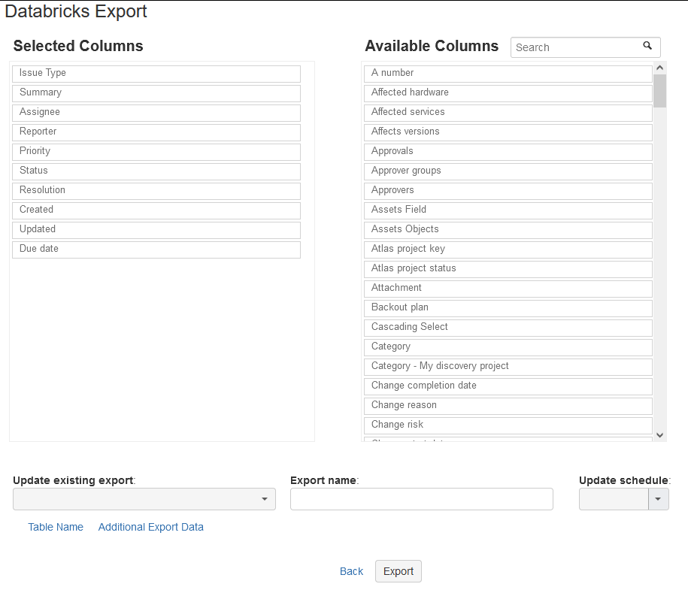Select the Cascading Select column

click(508, 328)
